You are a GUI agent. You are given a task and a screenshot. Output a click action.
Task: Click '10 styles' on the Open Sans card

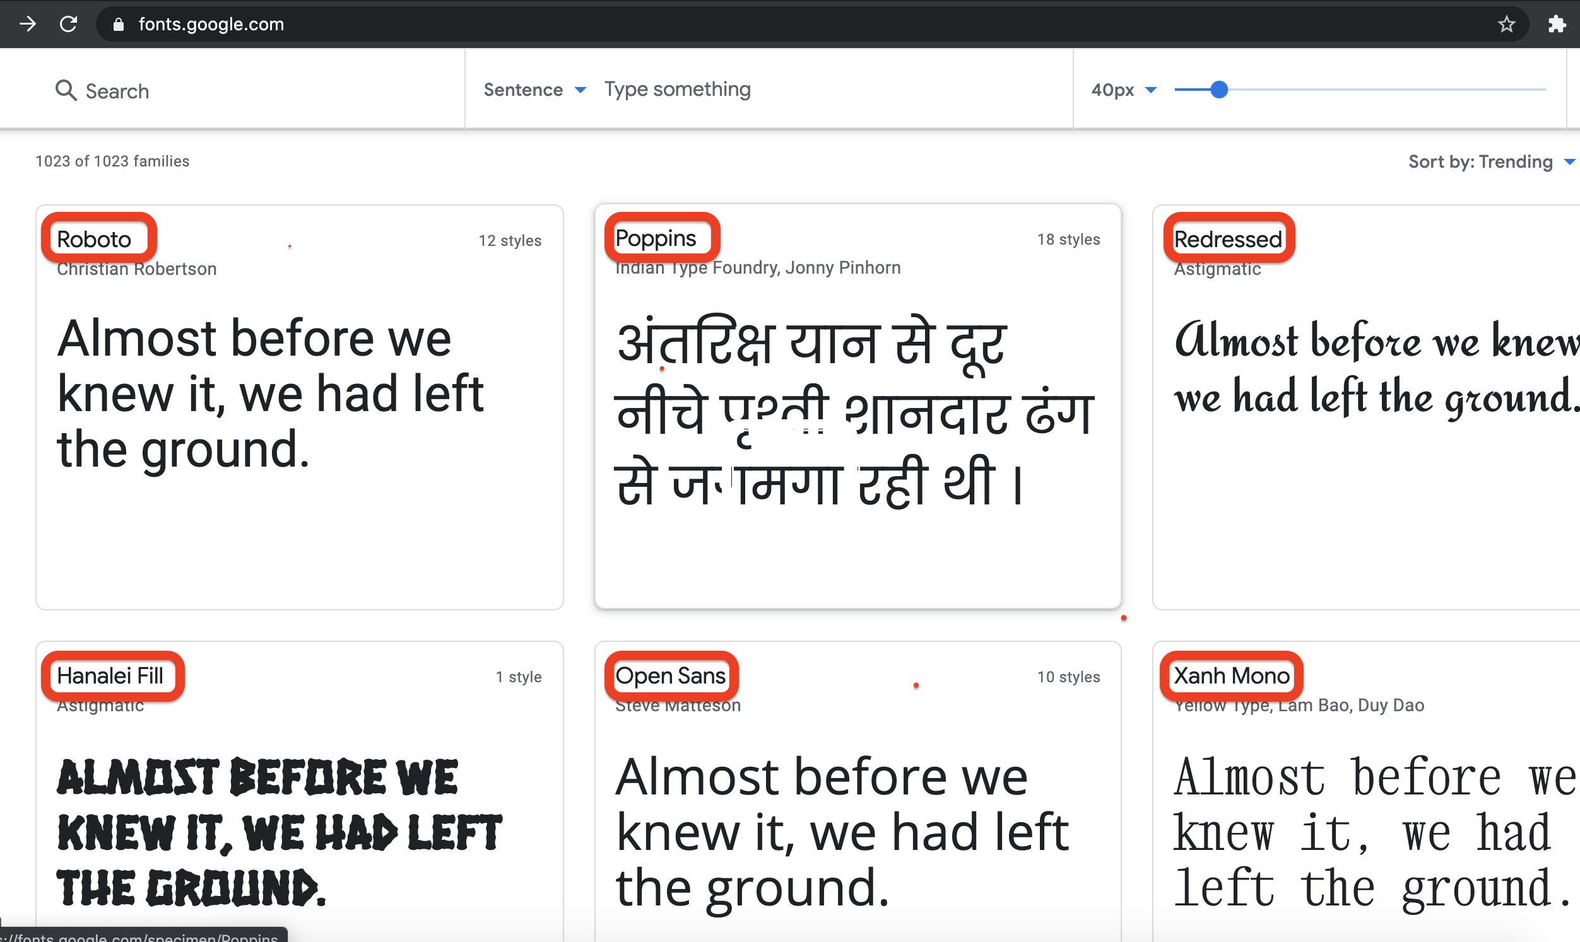pos(1068,677)
